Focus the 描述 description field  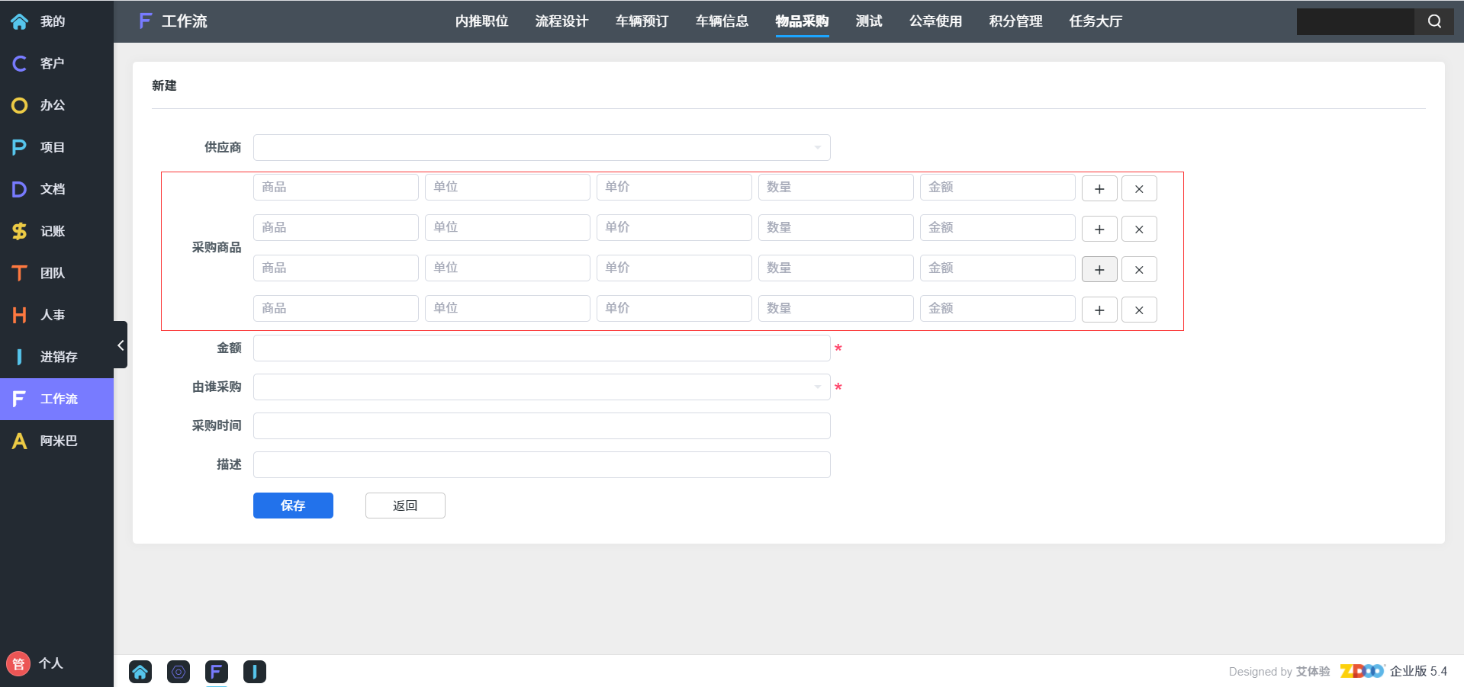click(542, 464)
